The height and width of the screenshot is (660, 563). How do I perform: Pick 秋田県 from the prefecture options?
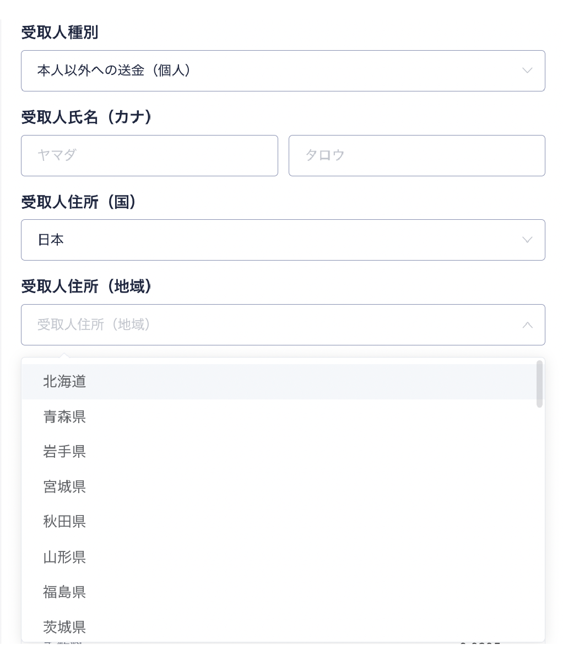(x=65, y=522)
